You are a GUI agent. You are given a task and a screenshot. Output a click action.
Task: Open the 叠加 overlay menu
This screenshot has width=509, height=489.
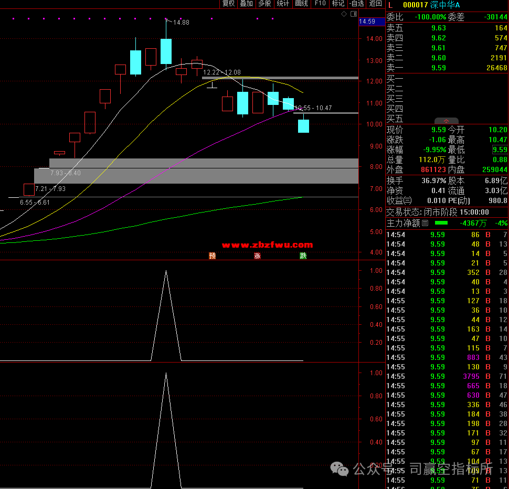click(x=247, y=4)
